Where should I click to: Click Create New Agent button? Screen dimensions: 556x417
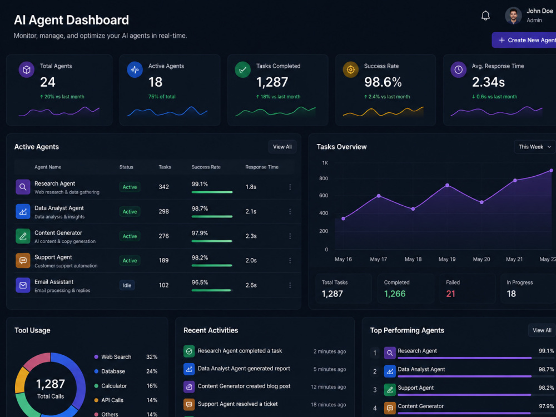click(x=525, y=40)
